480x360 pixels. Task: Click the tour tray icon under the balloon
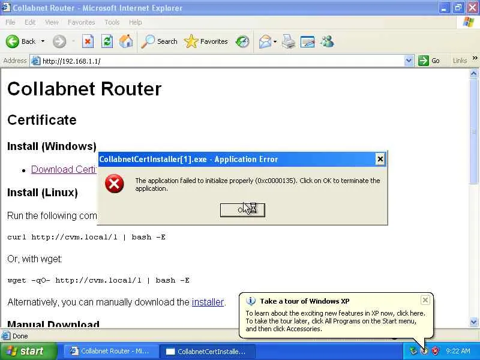click(x=424, y=351)
